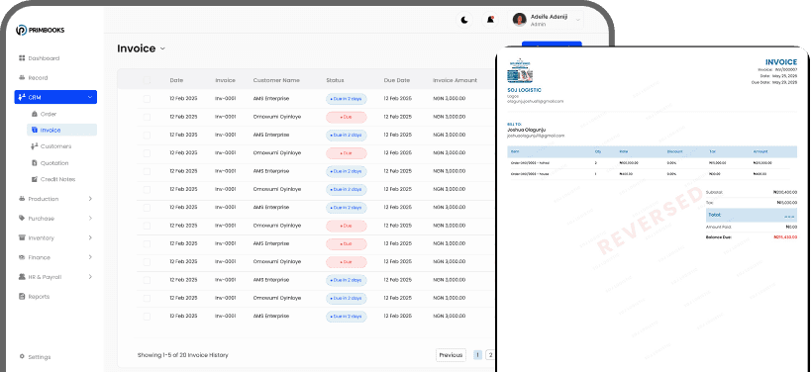This screenshot has height=372, width=811.
Task: Click the CRM people icon
Action: (22, 97)
